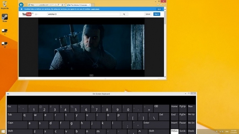Tap the Mv Dn key
Screen dimensions: 239x134
coord(191,125)
